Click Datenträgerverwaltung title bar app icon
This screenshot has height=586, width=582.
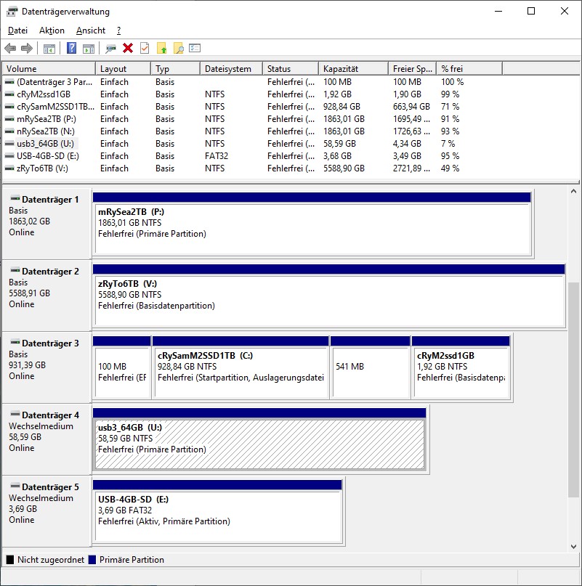point(12,12)
